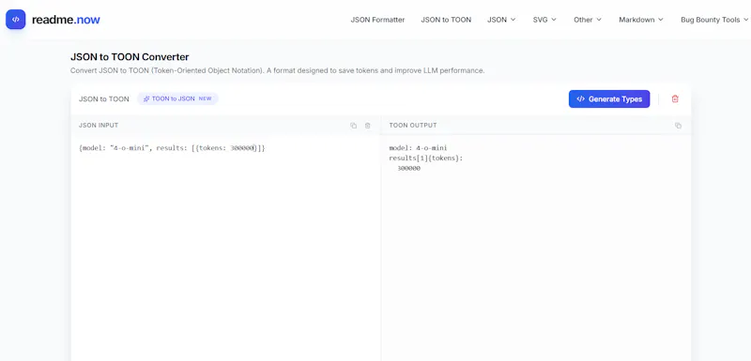Click the 'results[1]{tokens}:' output line
This screenshot has height=361, width=751.
426,158
